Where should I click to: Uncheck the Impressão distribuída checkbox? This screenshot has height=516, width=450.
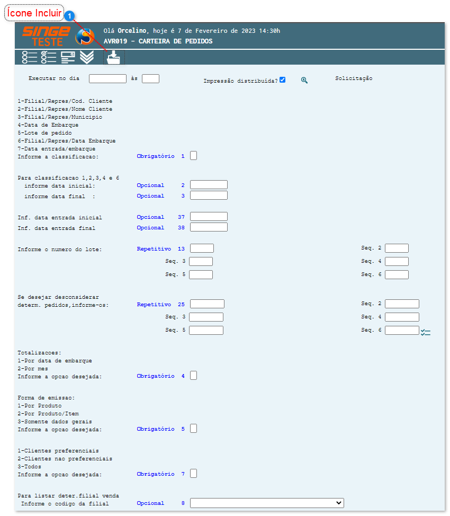pos(283,80)
